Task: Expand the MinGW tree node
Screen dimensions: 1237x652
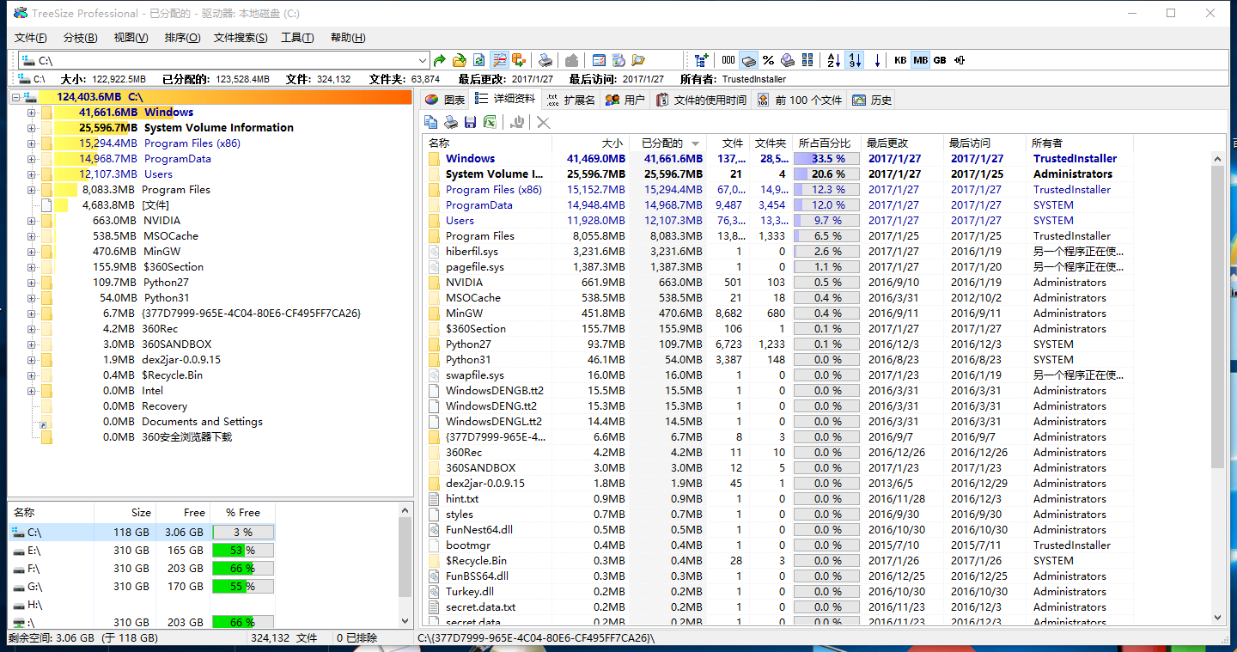Action: [x=32, y=252]
